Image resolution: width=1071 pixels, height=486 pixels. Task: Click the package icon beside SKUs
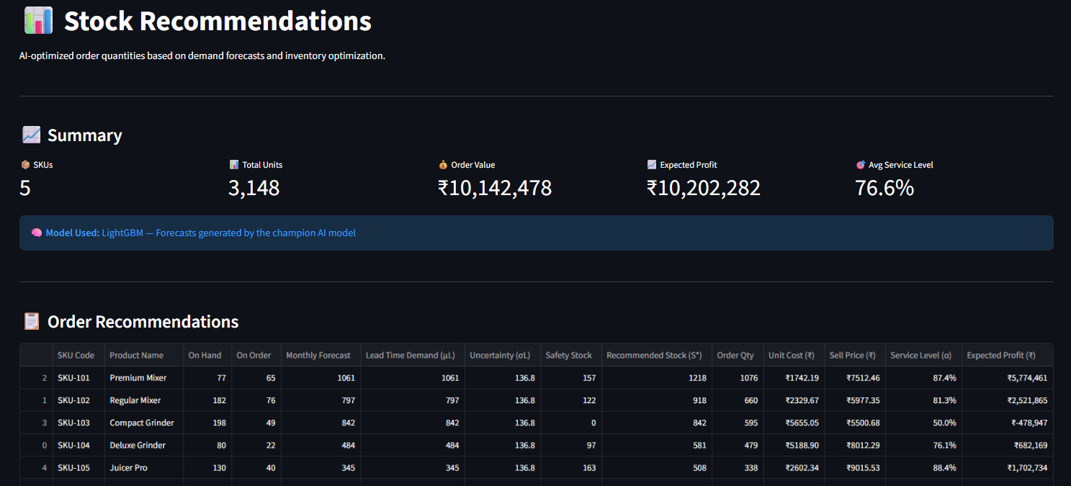tap(25, 165)
